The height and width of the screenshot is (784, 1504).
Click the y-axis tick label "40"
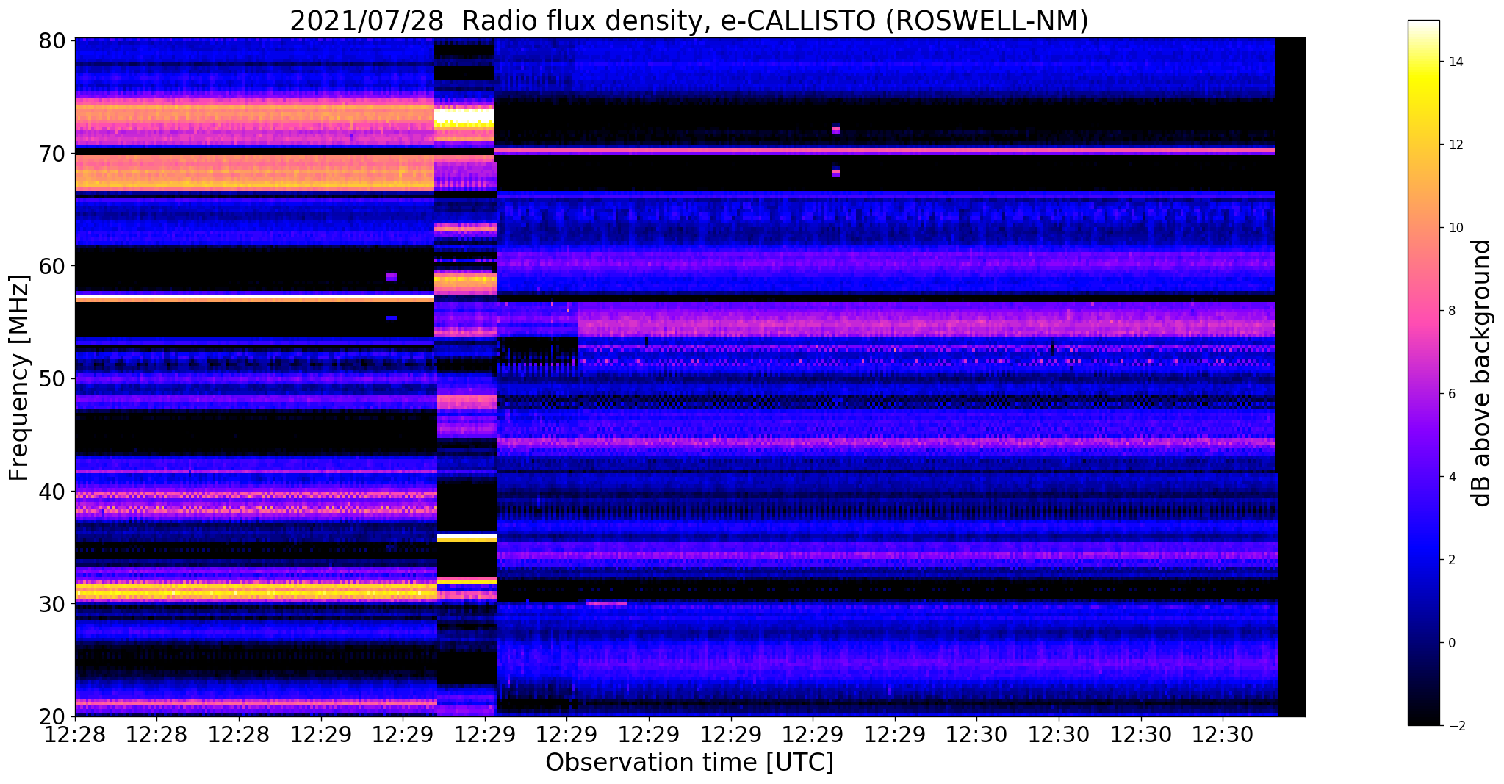pos(51,491)
